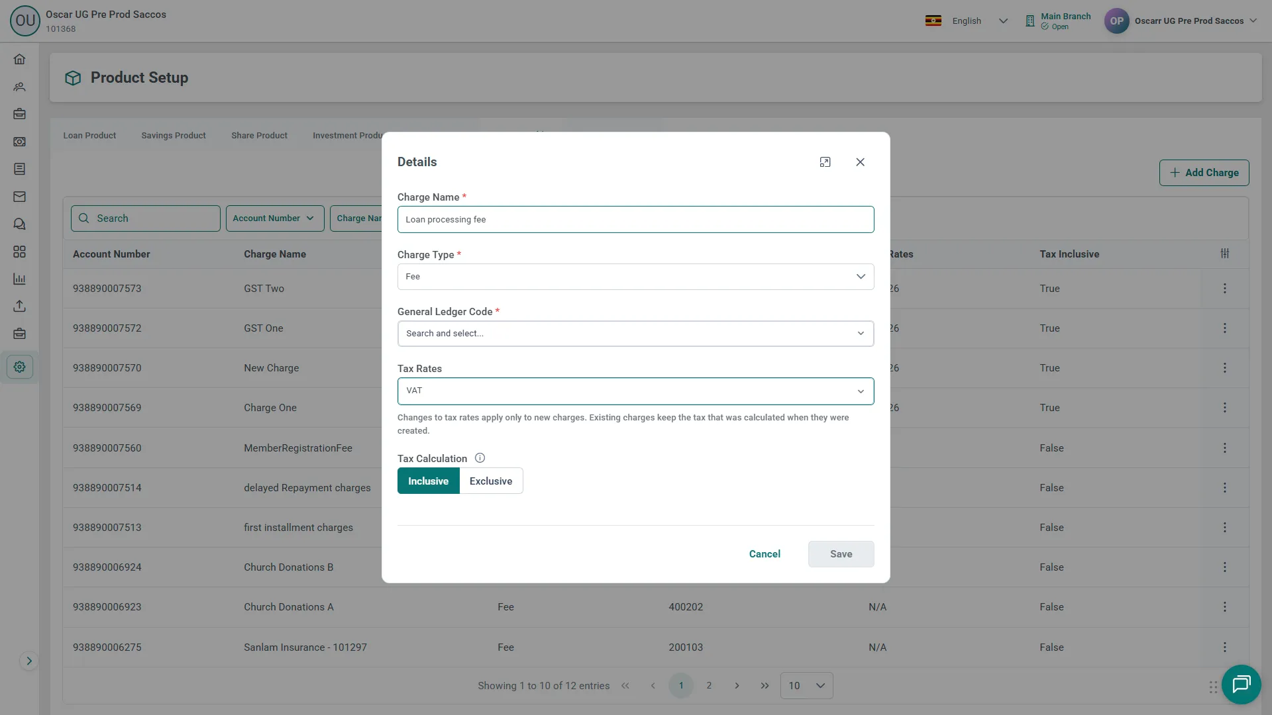Open row actions menu for MemberRegistrationFee
1272x715 pixels.
click(x=1224, y=448)
